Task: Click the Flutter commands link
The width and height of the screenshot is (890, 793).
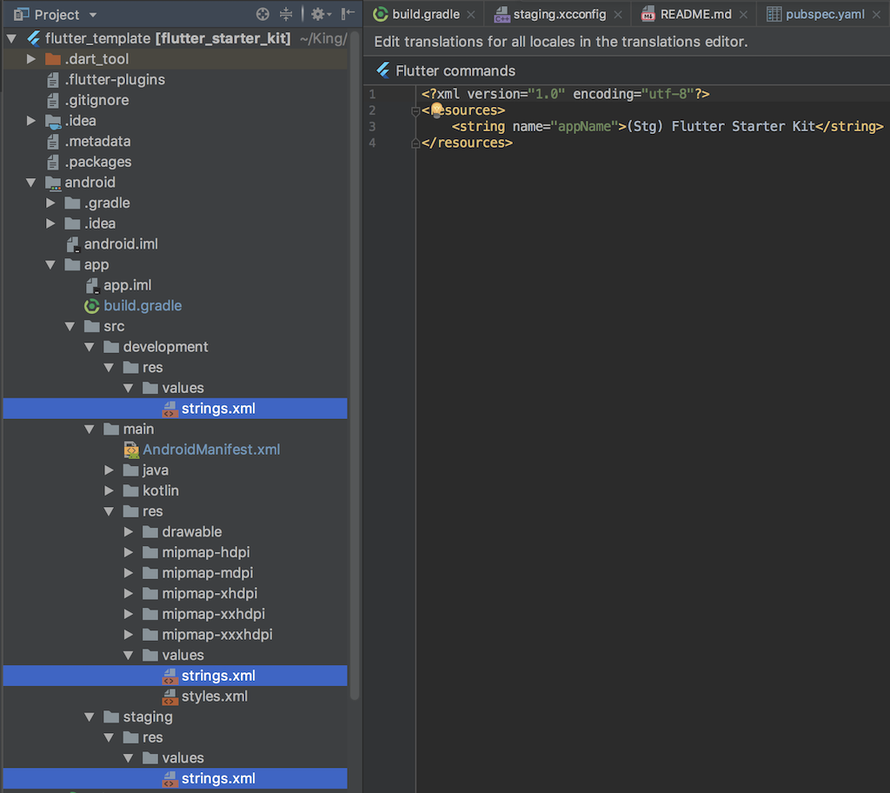Action: click(455, 71)
